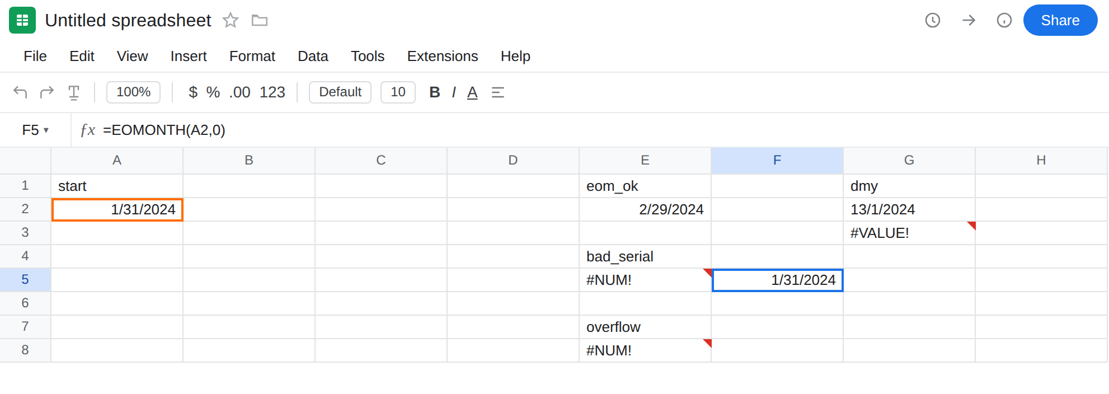Screen dimensions: 1109x394
Task: Click cell F5 showing 1/31/2024
Action: pyautogui.click(x=777, y=280)
